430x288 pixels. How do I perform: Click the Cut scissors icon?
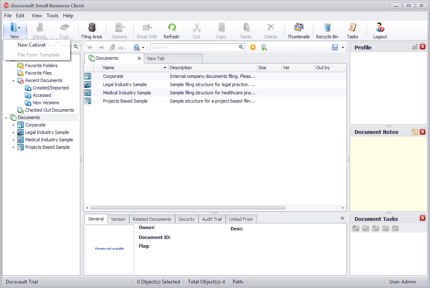point(196,28)
